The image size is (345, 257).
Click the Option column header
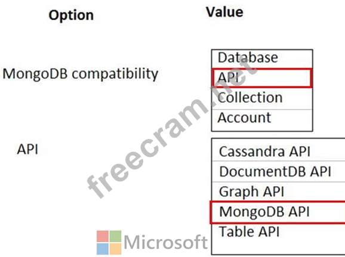[x=71, y=16]
